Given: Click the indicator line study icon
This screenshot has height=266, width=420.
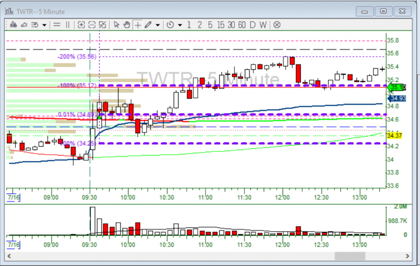Looking at the screenshot, I should tap(24, 25).
